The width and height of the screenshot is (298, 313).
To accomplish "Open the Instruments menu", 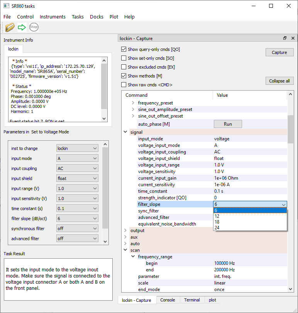I will coord(52,17).
